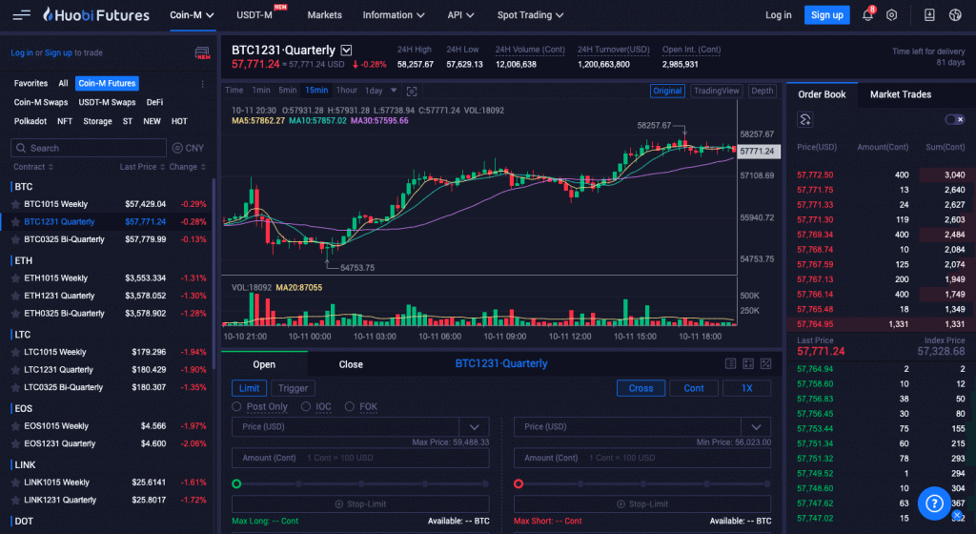The height and width of the screenshot is (534, 976).
Task: Favorite the LINK1231 Quarterly star
Action: click(15, 500)
